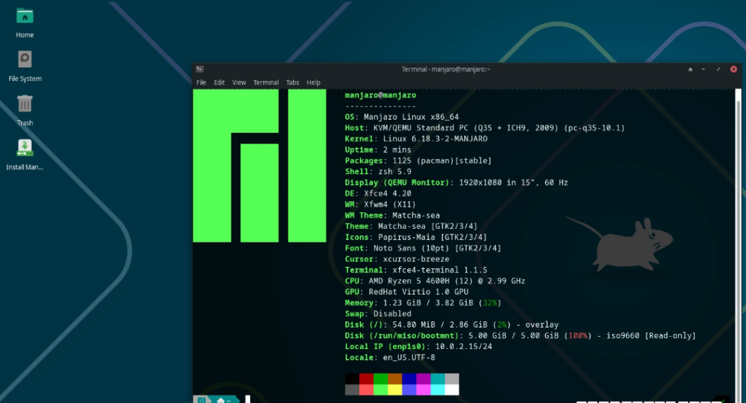
Task: Click the bright yellow color block
Action: coord(395,390)
